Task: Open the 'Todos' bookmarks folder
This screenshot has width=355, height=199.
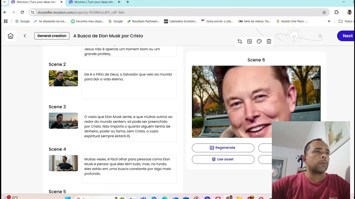Action: [346, 21]
